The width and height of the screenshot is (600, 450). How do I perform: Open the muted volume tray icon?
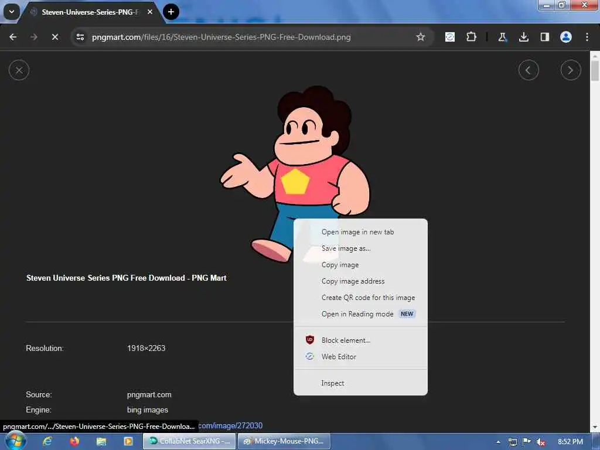(541, 442)
